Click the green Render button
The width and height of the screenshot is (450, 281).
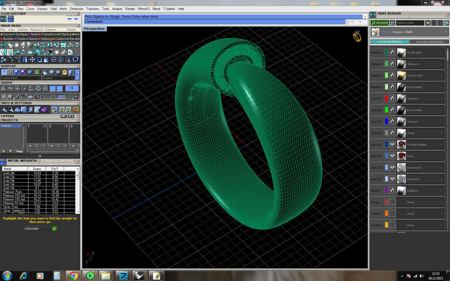[380, 23]
